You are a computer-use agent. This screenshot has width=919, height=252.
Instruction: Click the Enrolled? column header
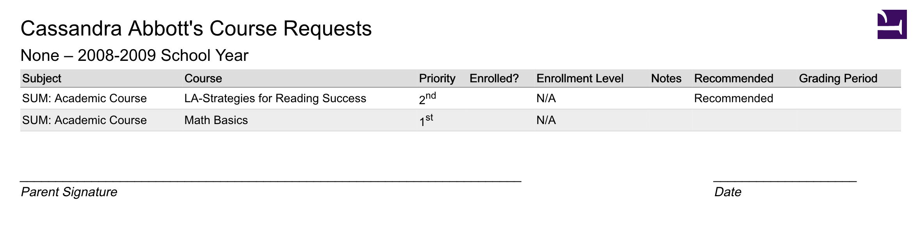coord(494,78)
